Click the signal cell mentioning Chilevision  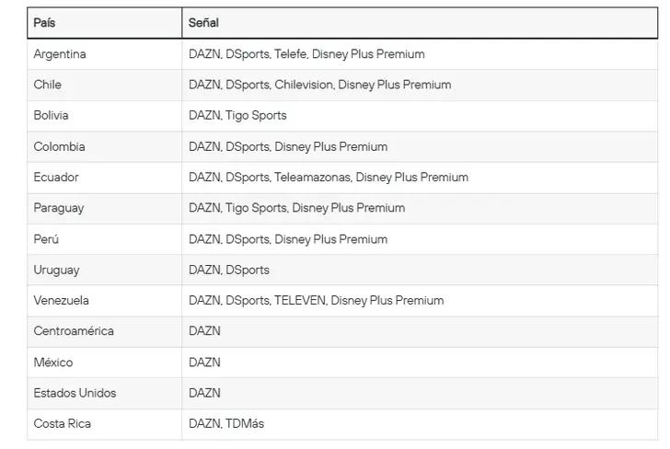click(319, 85)
